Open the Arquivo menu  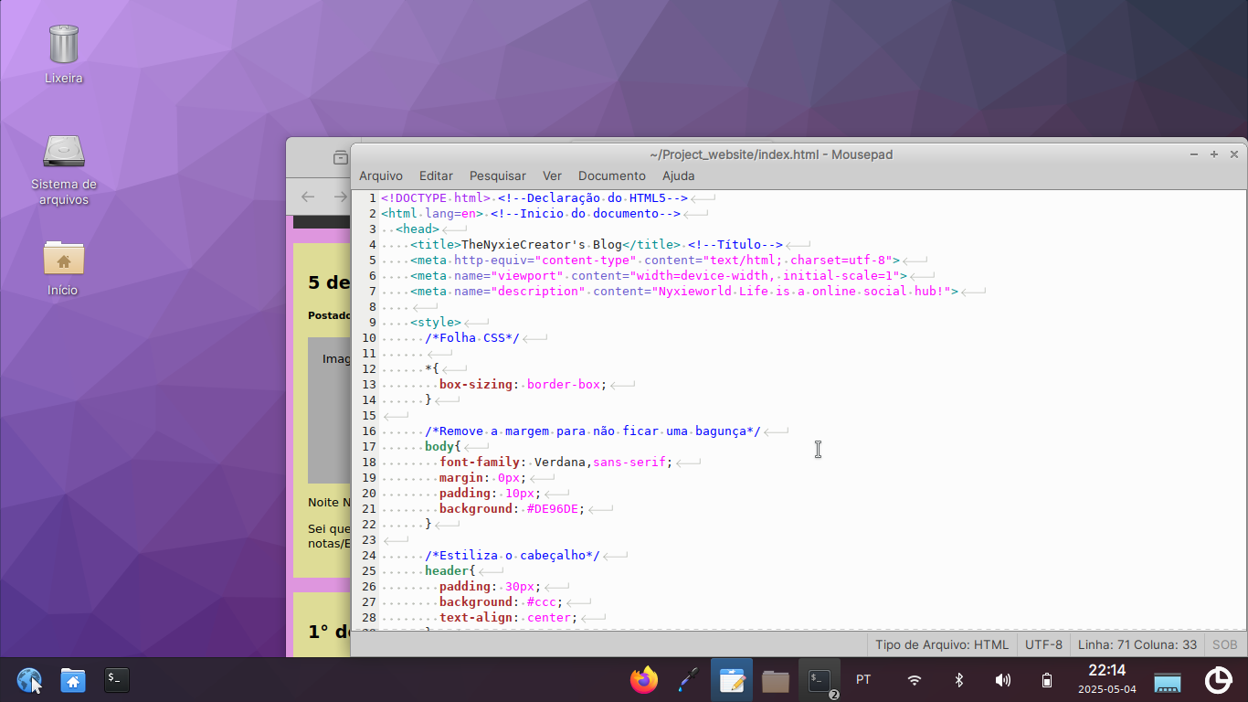click(380, 175)
